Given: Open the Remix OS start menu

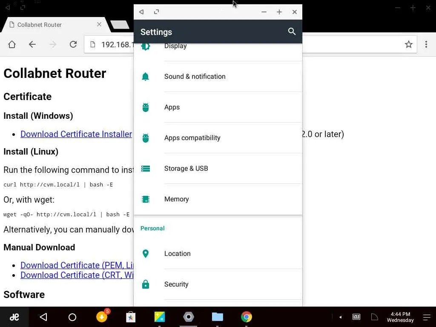Looking at the screenshot, I should (14, 317).
